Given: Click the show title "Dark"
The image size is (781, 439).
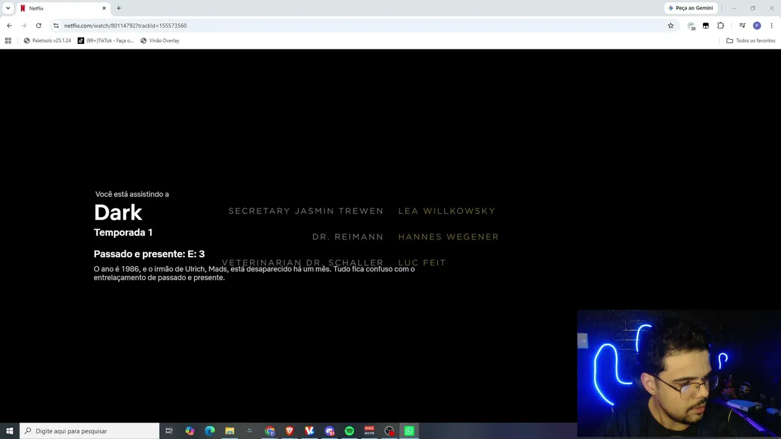Looking at the screenshot, I should [x=118, y=212].
